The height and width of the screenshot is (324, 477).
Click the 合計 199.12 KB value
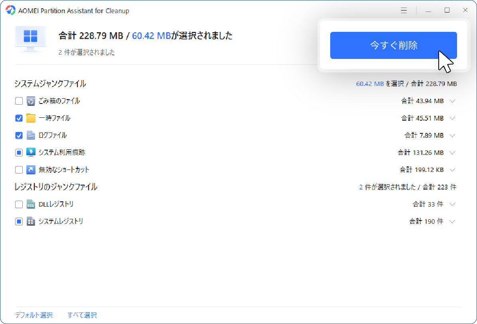coord(422,170)
